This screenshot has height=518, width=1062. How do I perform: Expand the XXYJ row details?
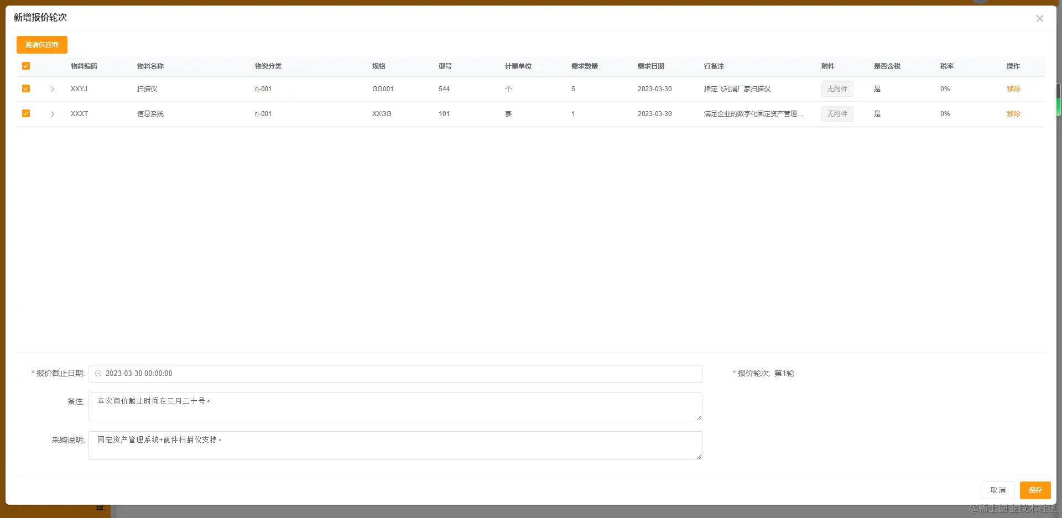point(53,89)
